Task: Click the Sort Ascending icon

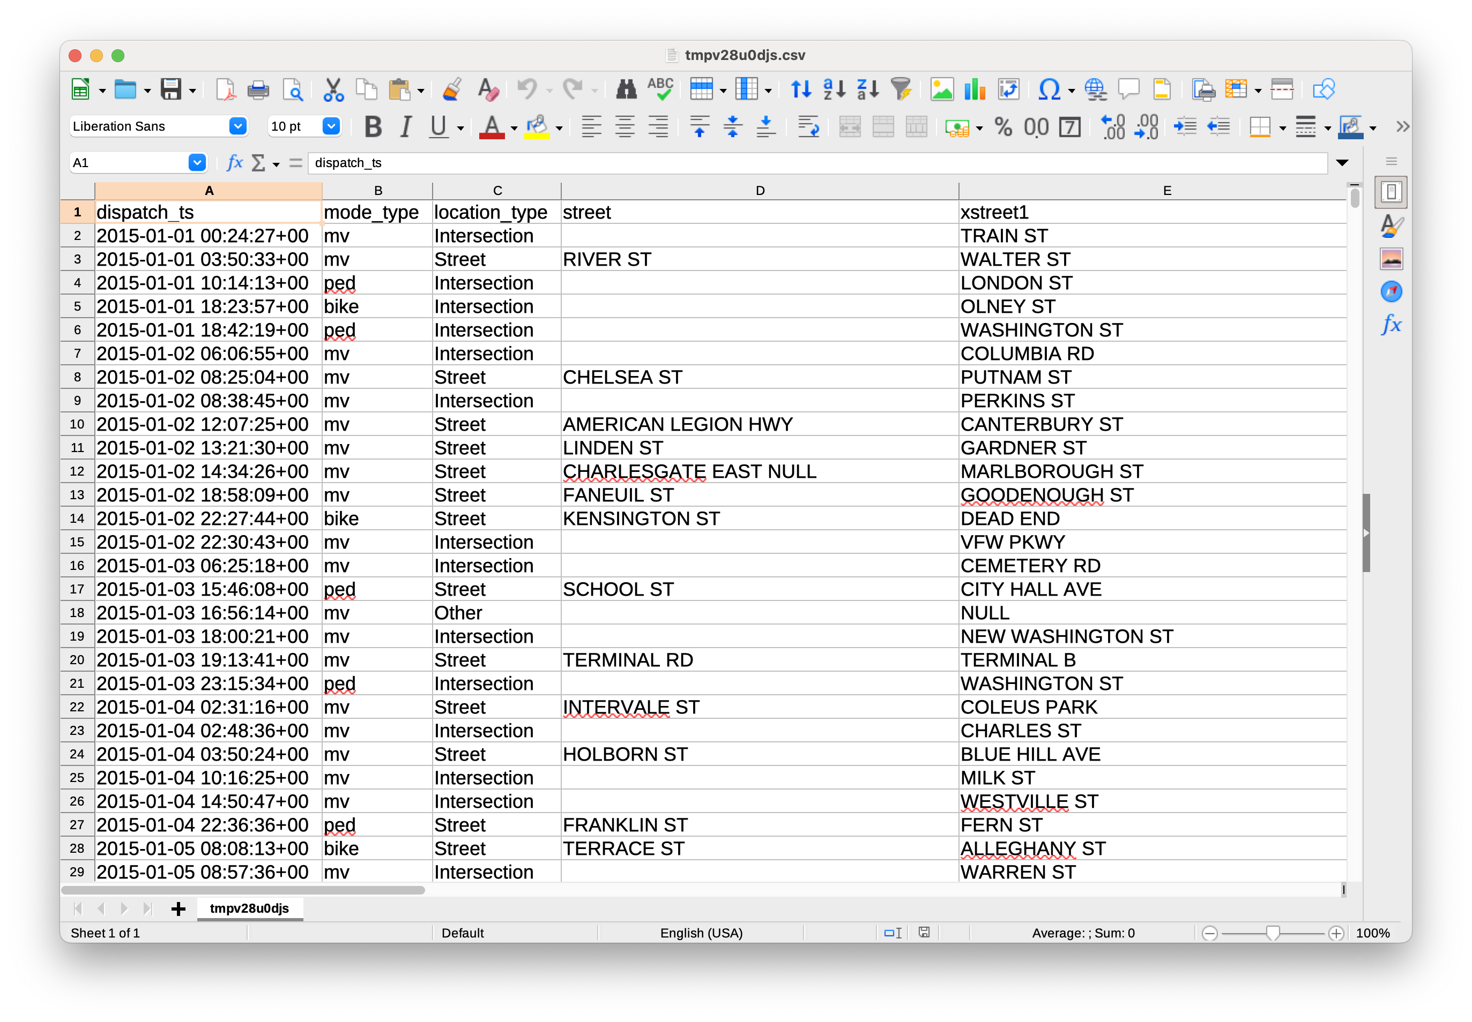Action: click(834, 89)
